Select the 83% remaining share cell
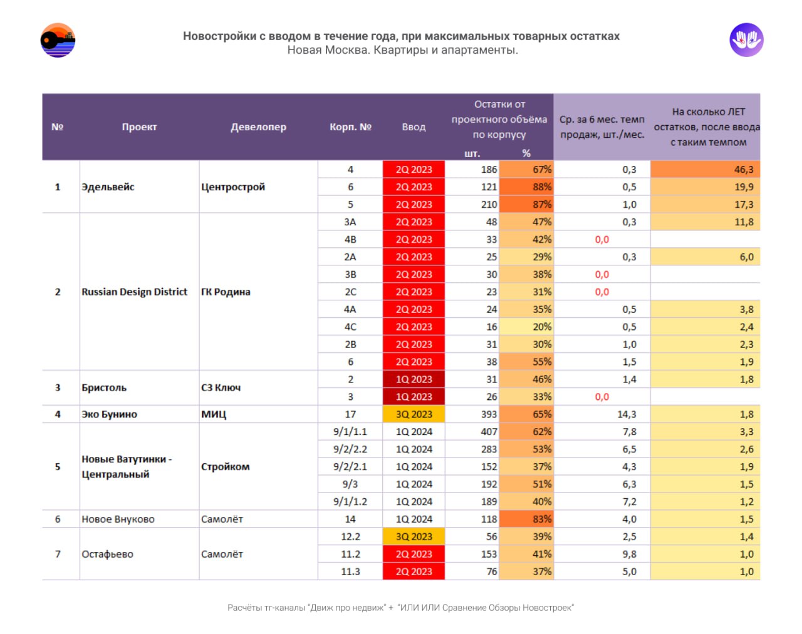This screenshot has height=634, width=802. pos(526,519)
